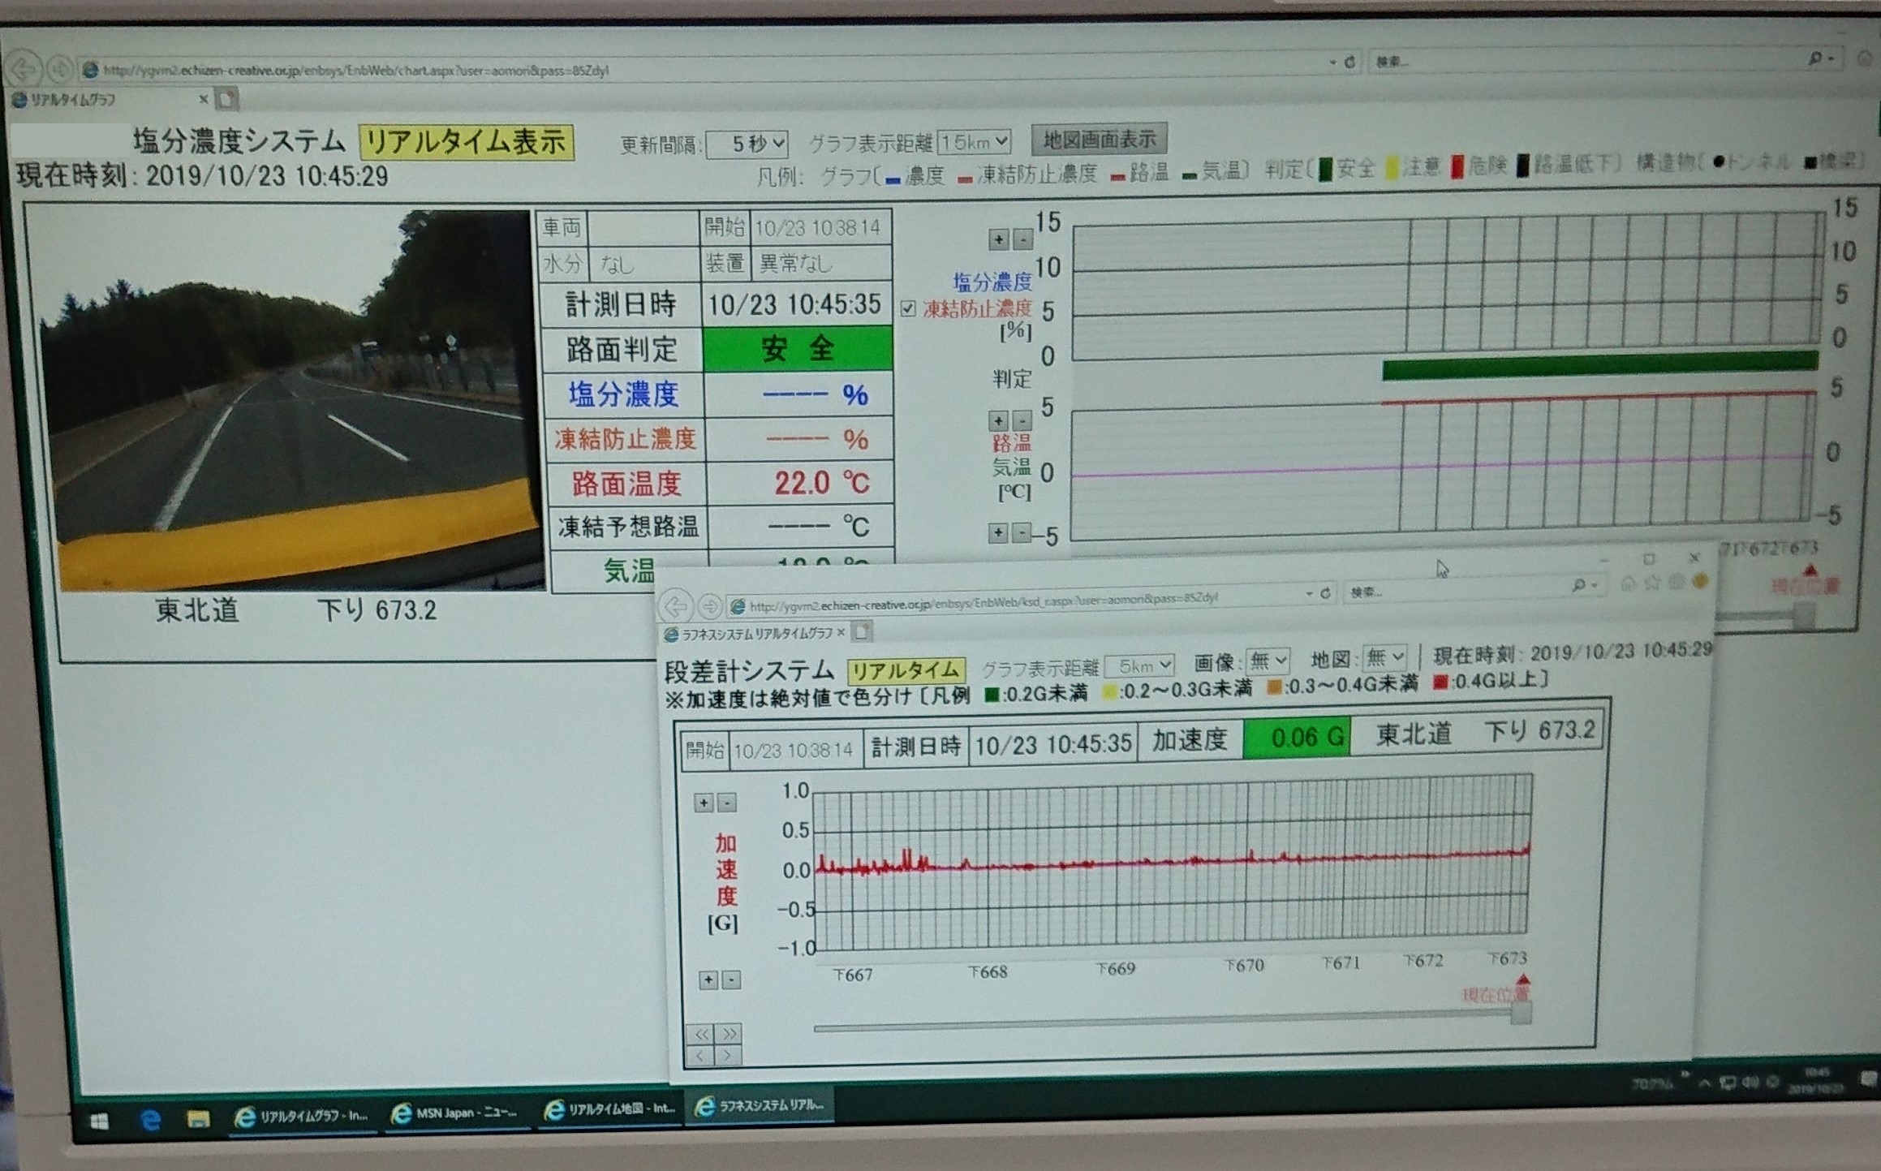The image size is (1881, 1171).
Task: Click slider handle under 現在位置 in back window
Action: point(1803,615)
